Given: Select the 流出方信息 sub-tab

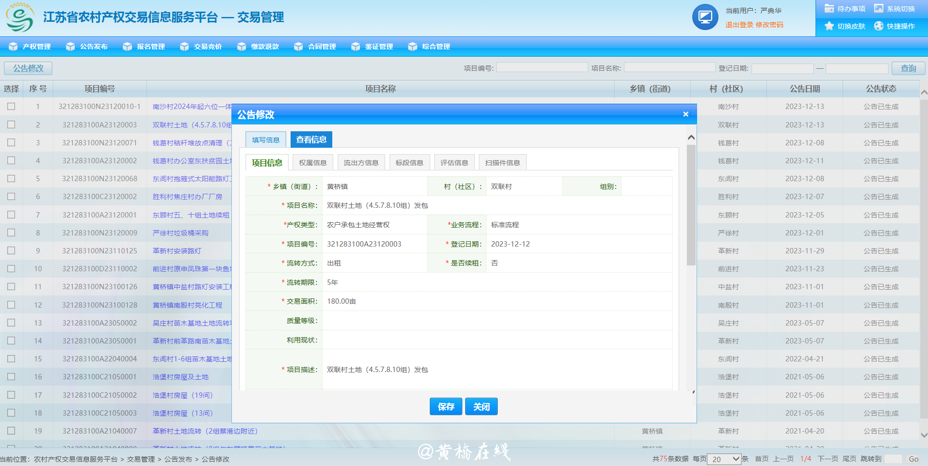Looking at the screenshot, I should [361, 163].
